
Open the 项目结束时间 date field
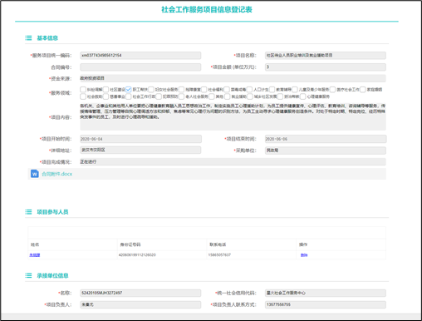326,139
